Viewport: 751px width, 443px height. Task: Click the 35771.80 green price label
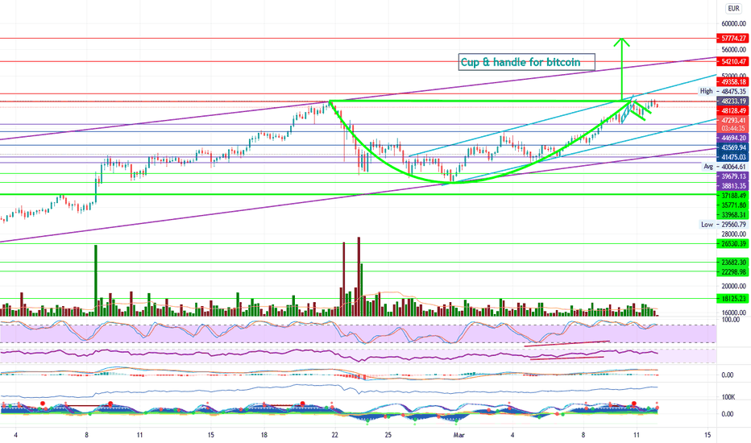tap(732, 205)
